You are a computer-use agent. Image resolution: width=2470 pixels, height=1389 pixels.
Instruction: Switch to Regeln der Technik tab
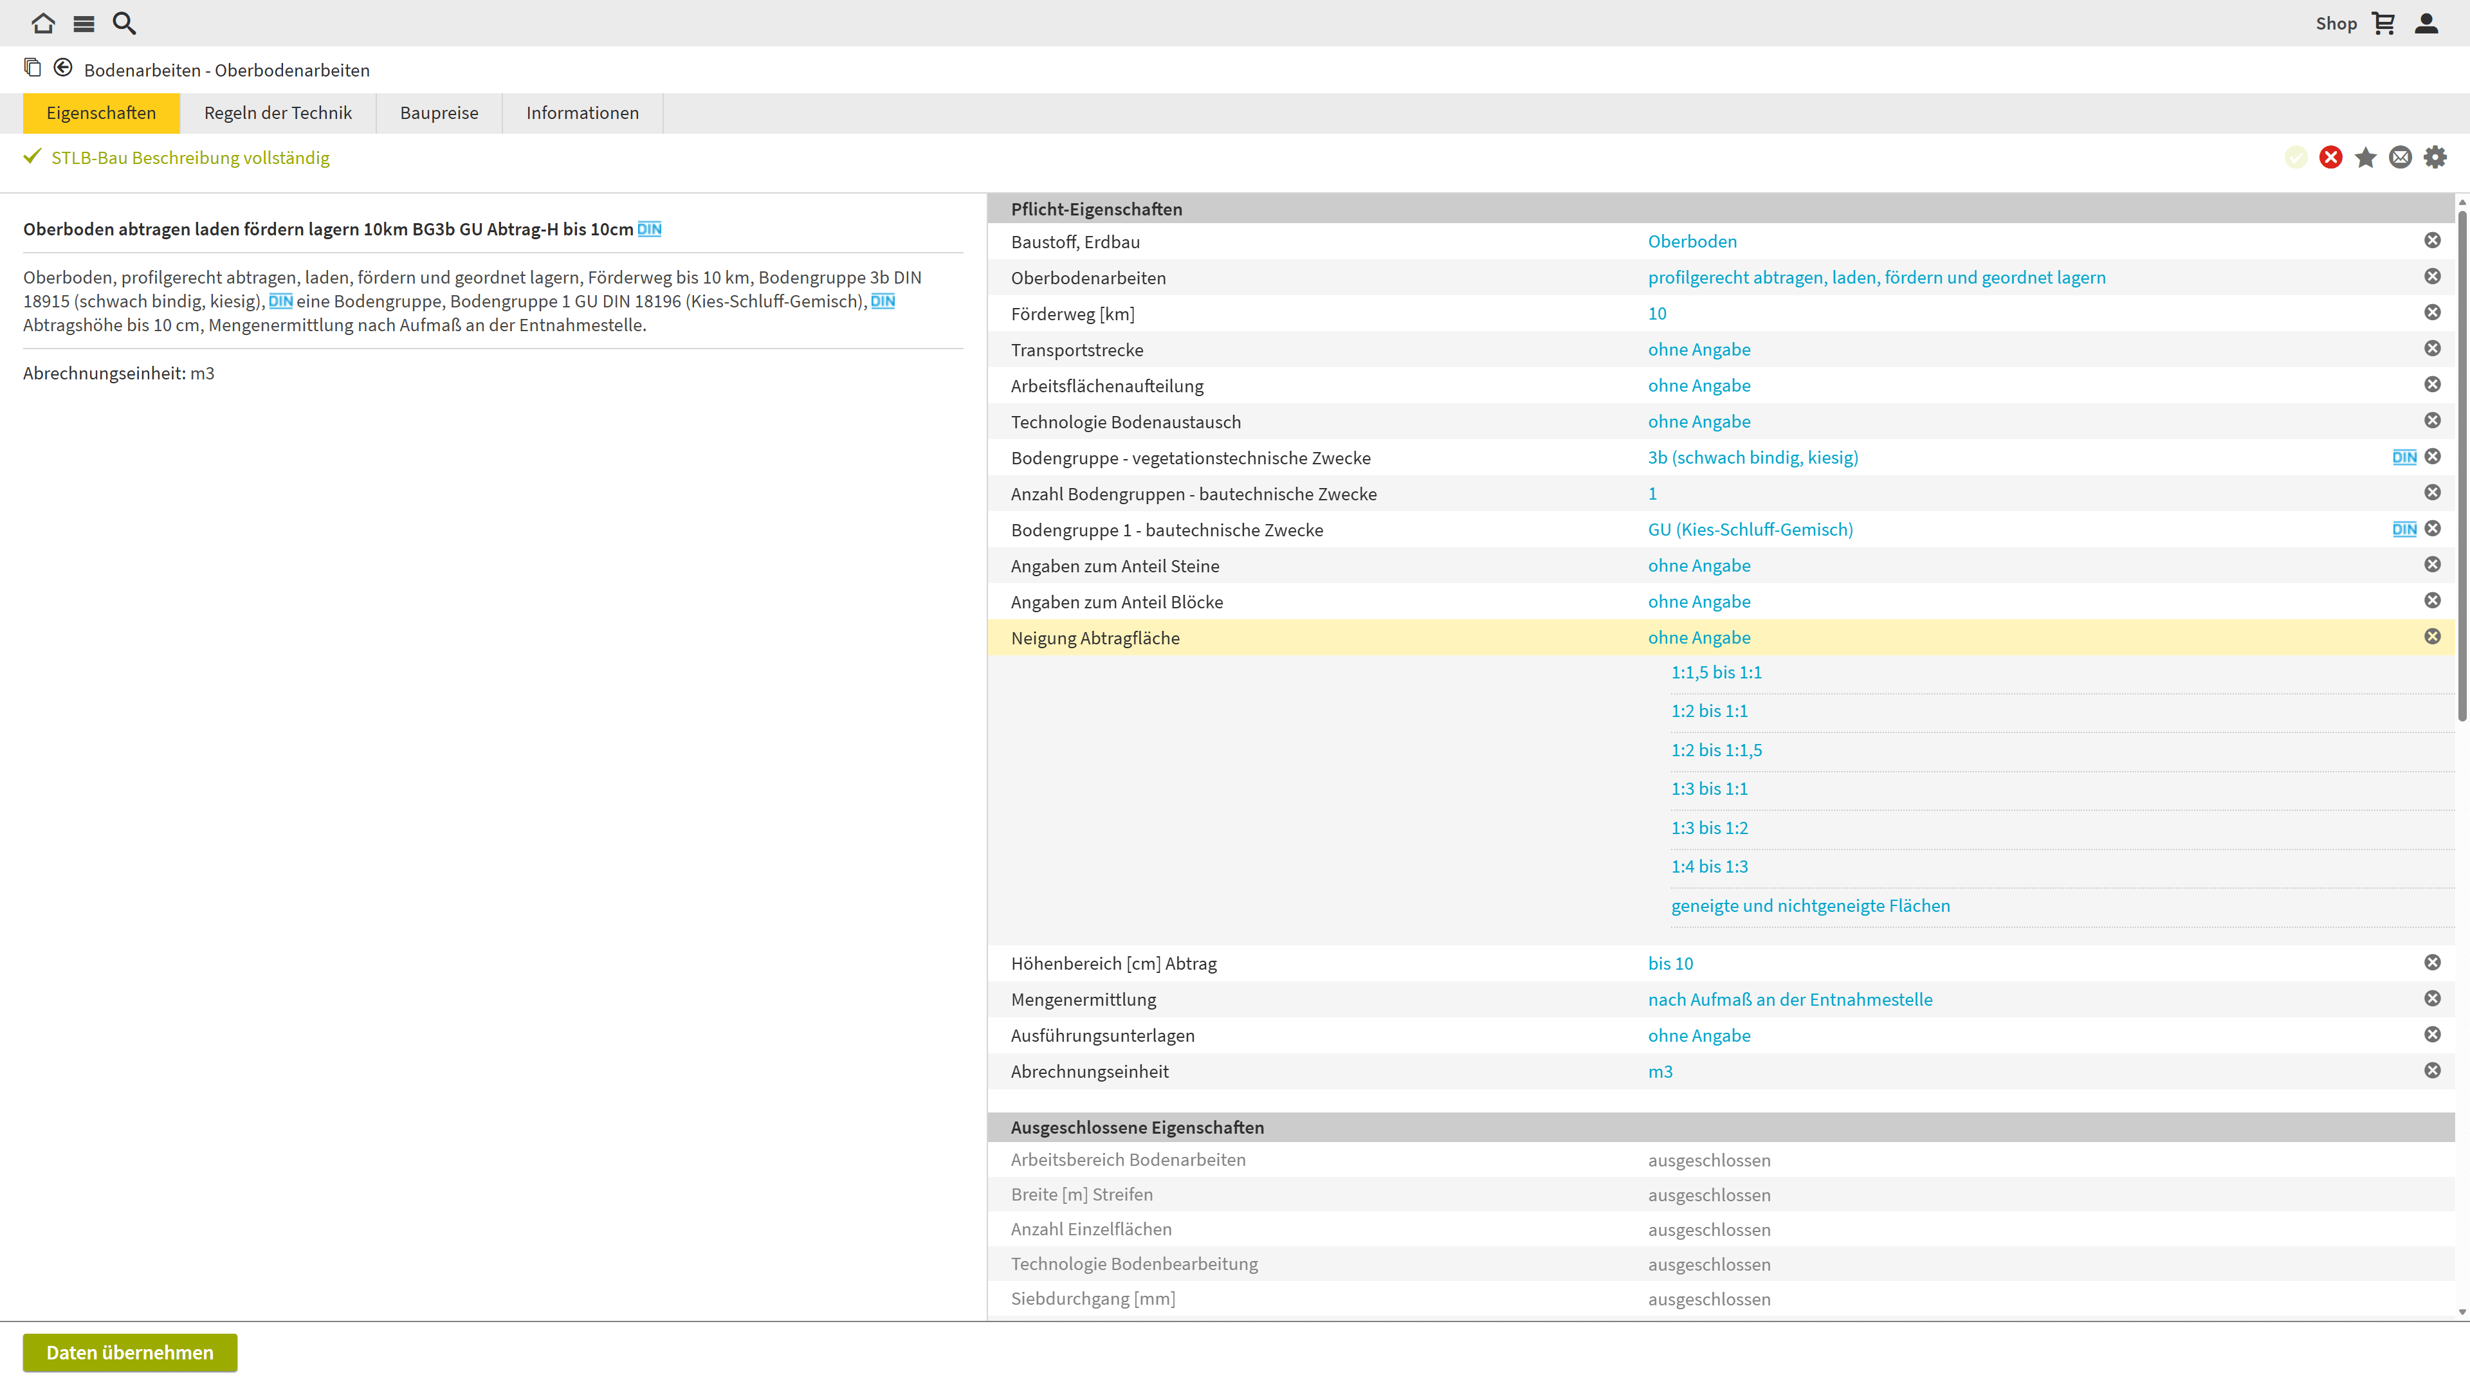[277, 113]
